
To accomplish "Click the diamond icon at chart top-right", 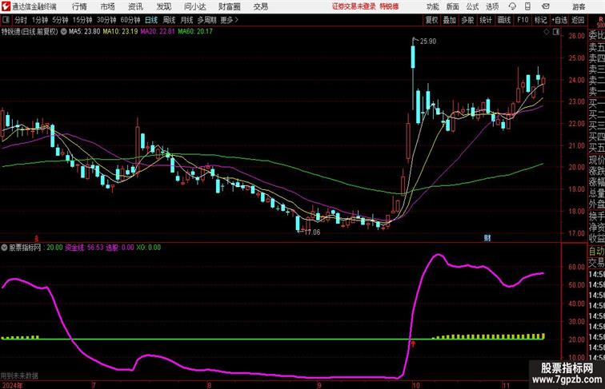I will point(547,33).
